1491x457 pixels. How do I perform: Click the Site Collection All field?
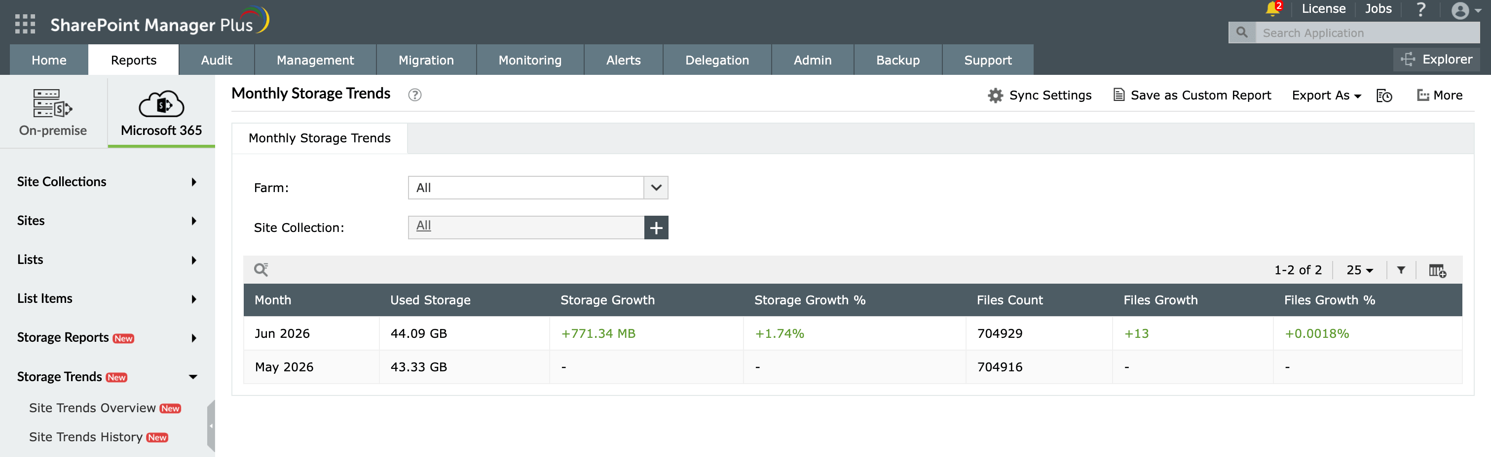[x=526, y=228]
